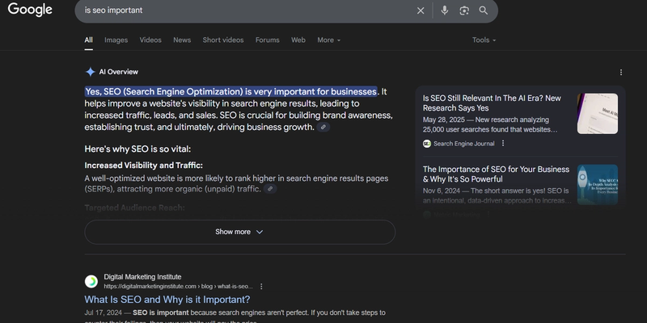This screenshot has height=323, width=647.
Task: Click the AI Overview heading label
Action: click(x=118, y=72)
